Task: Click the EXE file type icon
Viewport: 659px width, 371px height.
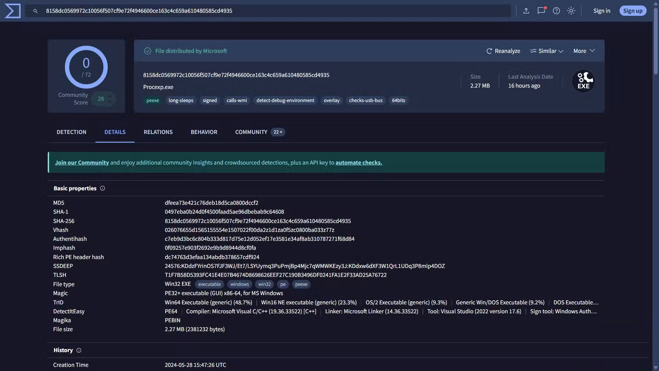Action: (583, 81)
